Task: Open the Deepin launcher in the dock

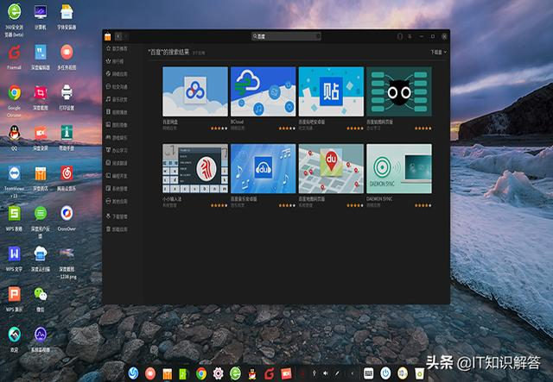Action: point(133,373)
